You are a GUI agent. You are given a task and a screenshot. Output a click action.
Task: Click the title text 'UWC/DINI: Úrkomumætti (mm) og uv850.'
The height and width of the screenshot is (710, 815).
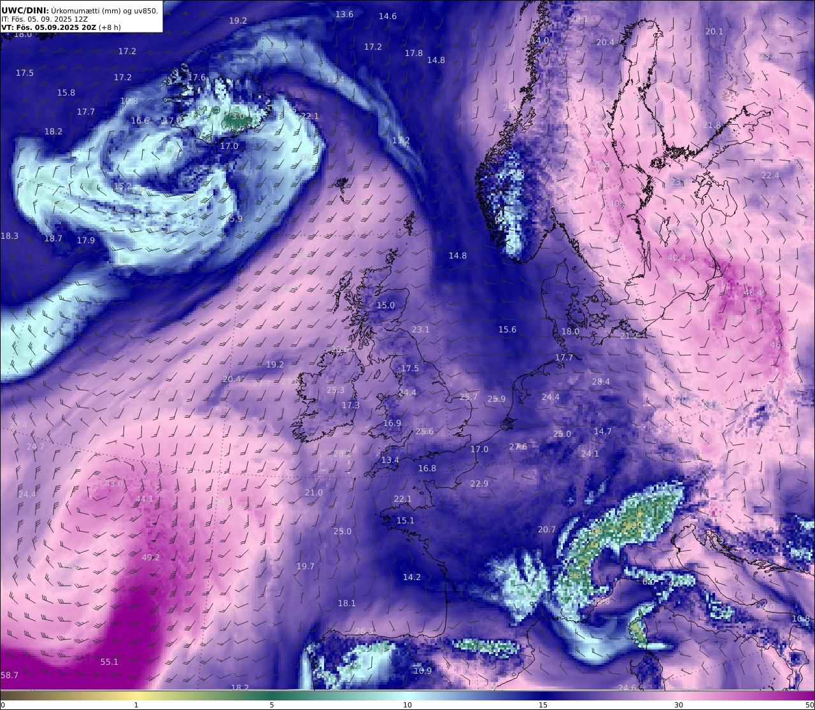point(80,10)
